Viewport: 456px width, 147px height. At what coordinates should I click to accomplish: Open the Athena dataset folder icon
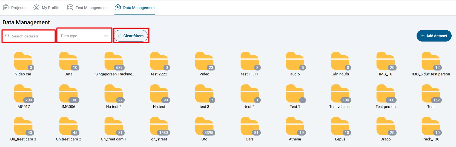(x=295, y=127)
